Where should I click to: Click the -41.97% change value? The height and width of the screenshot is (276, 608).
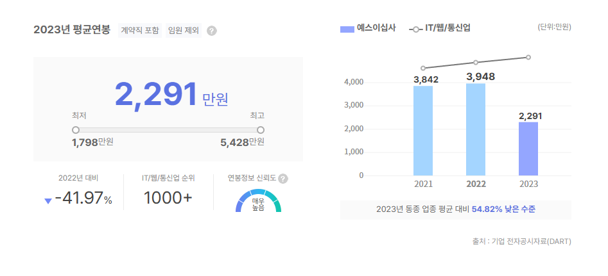pos(83,199)
